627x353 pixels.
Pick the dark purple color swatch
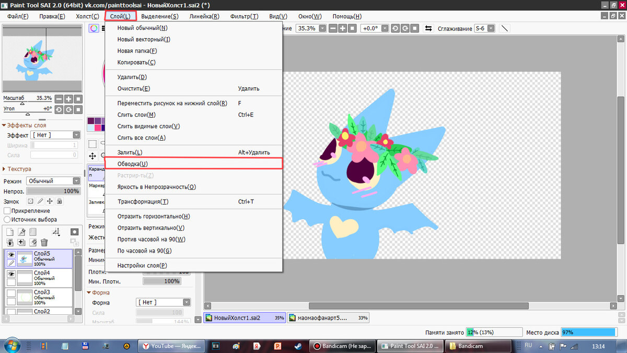point(91,121)
